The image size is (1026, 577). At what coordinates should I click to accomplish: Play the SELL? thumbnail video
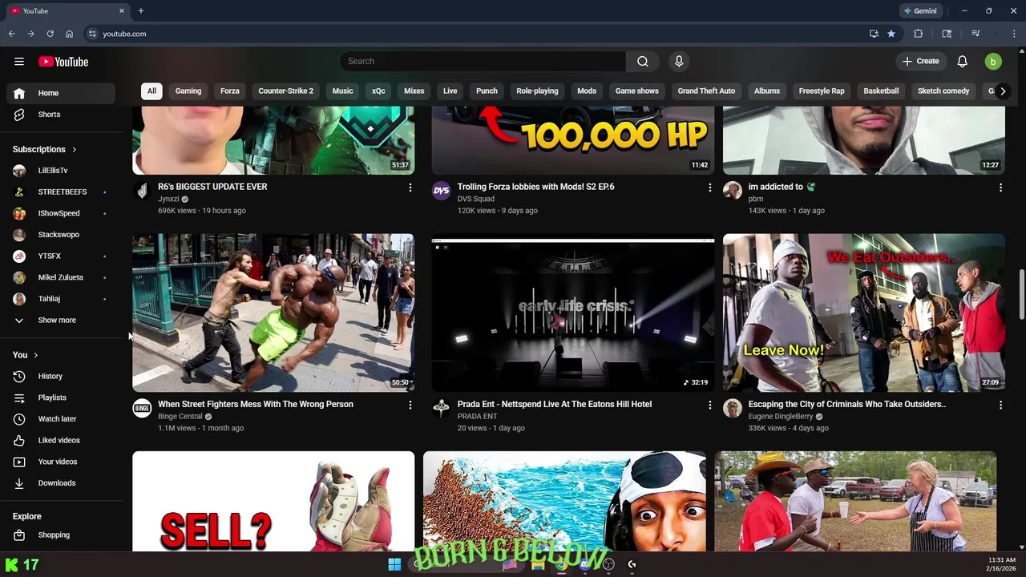tap(273, 502)
